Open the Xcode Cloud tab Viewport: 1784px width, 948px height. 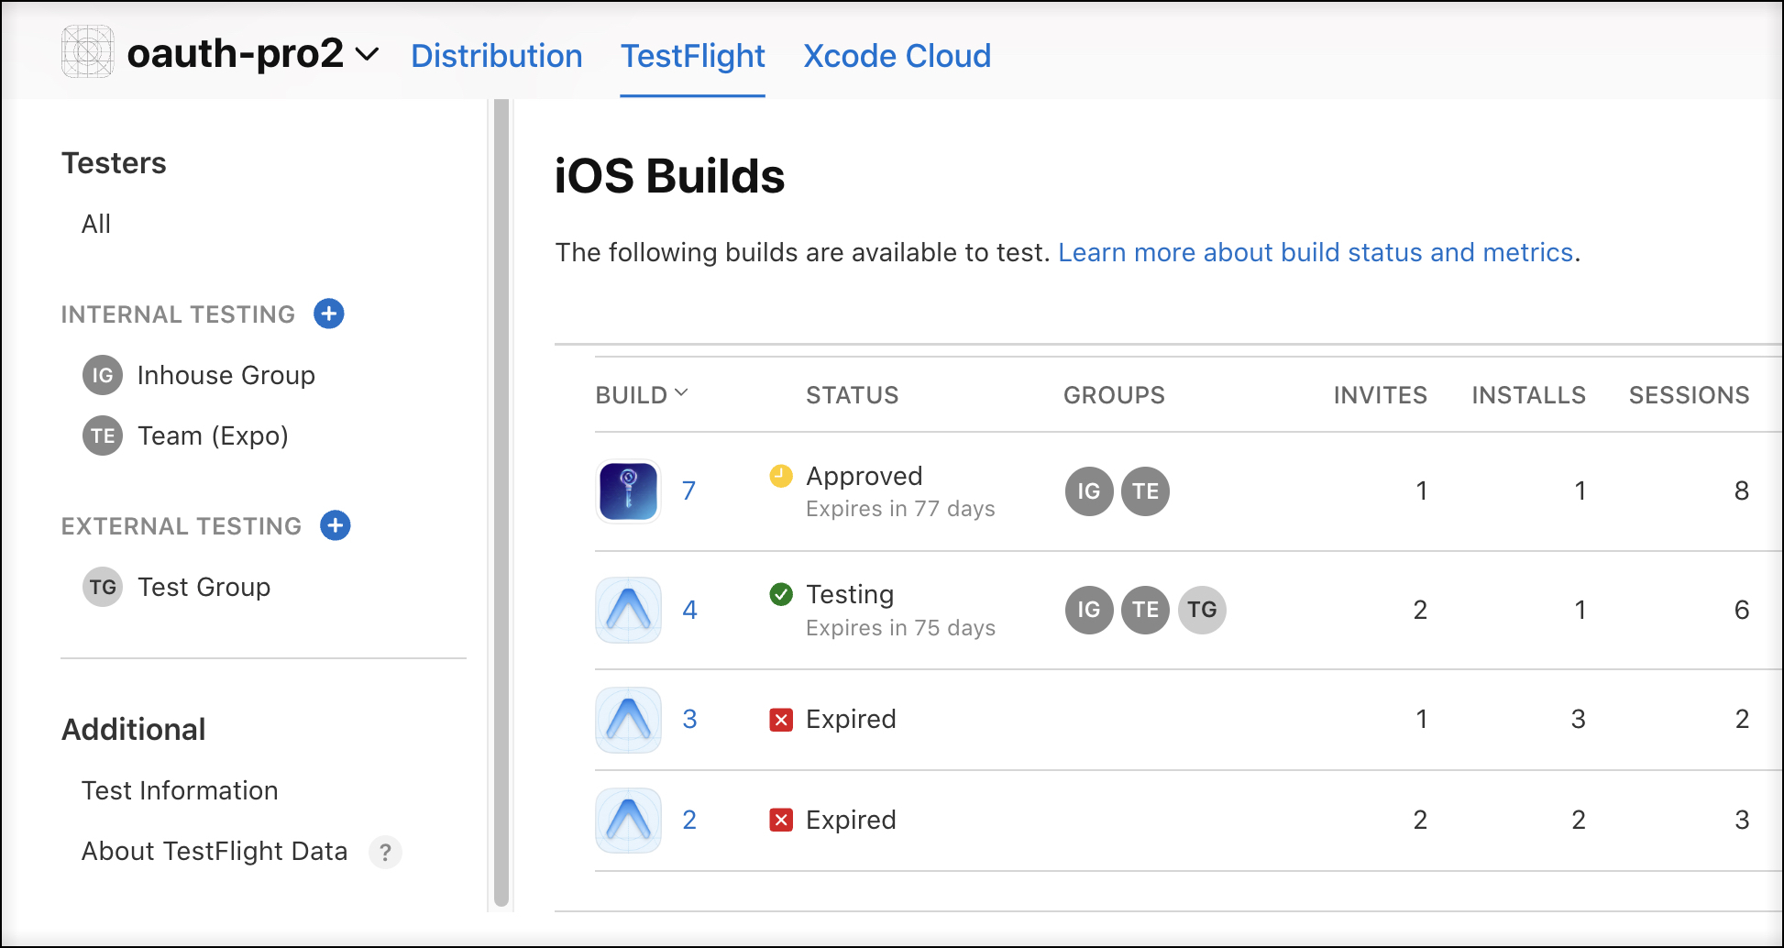point(897,55)
